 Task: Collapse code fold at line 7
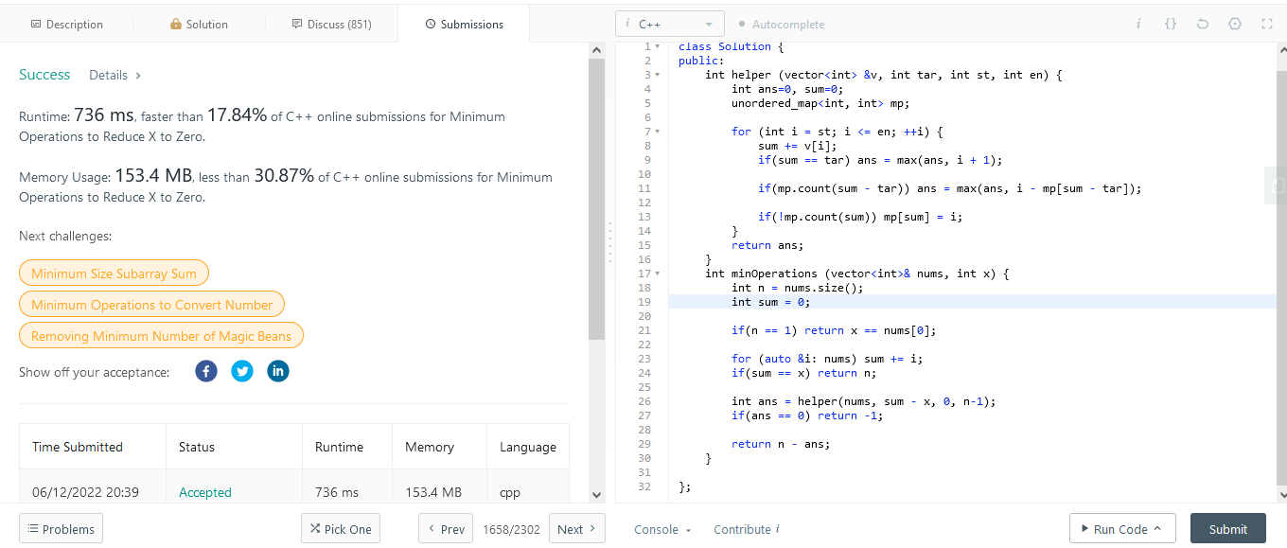[658, 132]
